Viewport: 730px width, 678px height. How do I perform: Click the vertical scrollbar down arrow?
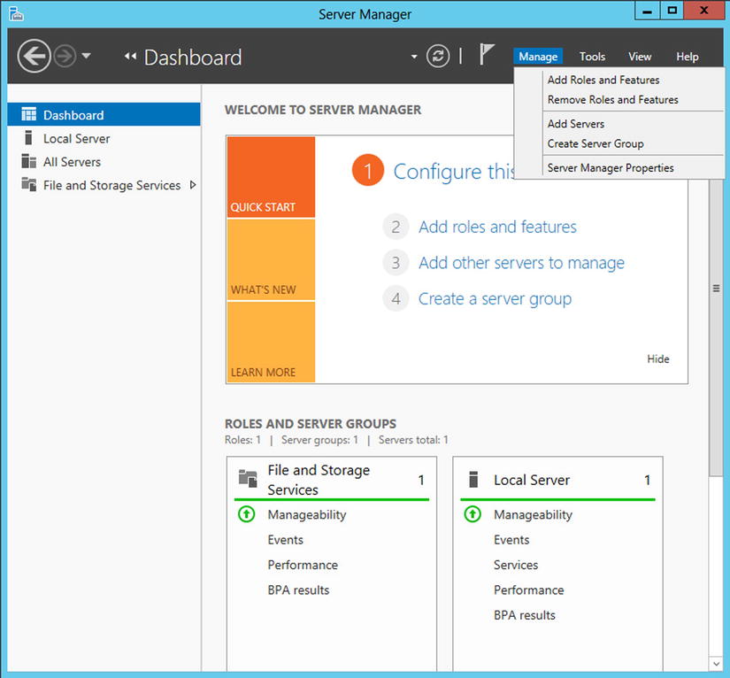click(716, 662)
